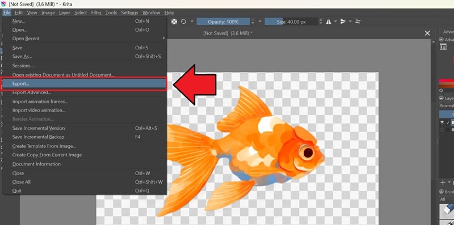Image resolution: width=454 pixels, height=225 pixels.
Task: Choose Open existing Document as Untitled Document
Action: pos(85,75)
